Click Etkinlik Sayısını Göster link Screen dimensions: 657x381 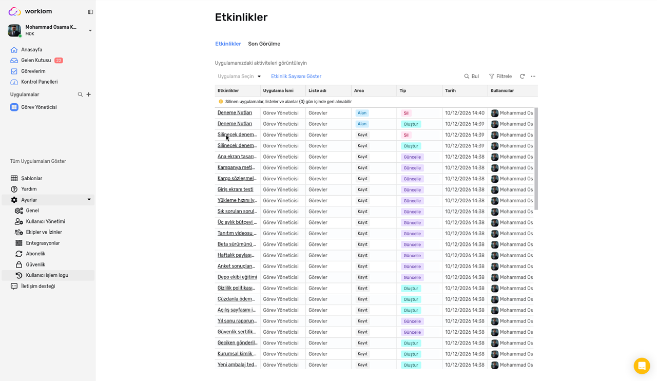pyautogui.click(x=296, y=77)
